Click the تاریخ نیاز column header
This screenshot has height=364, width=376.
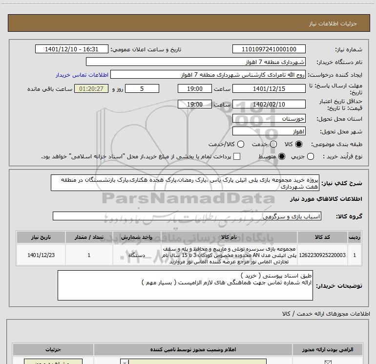[x=41, y=237]
